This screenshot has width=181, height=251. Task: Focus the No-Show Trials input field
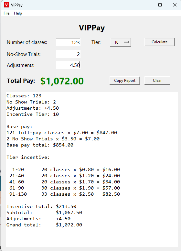(x=68, y=54)
